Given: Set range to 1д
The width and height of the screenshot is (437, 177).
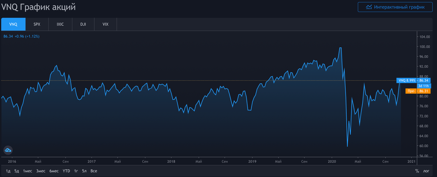Looking at the screenshot, I should click(x=8, y=171).
